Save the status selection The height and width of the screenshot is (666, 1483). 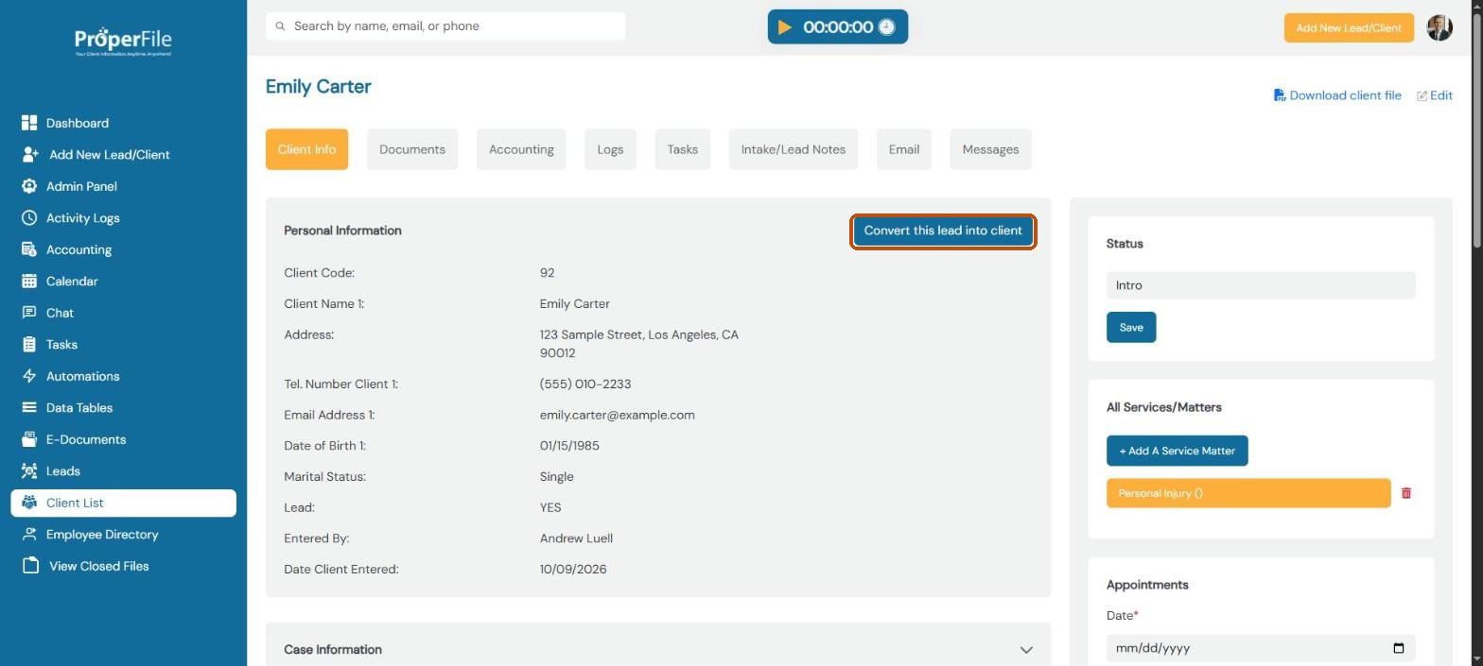(1131, 328)
